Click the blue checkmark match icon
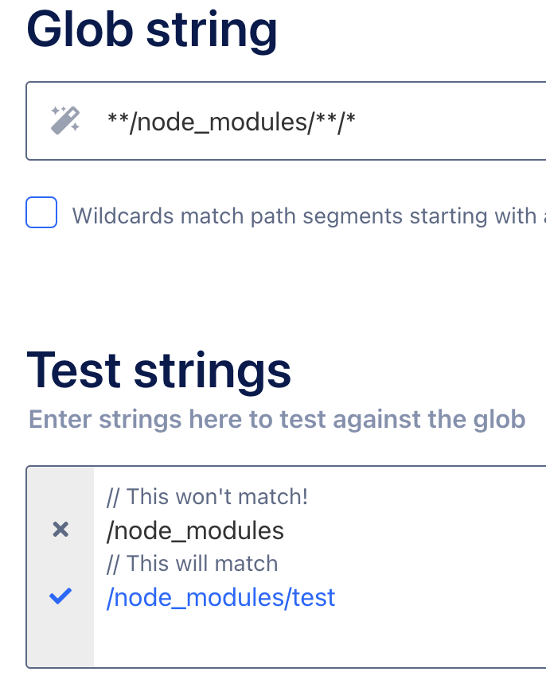Image resolution: width=546 pixels, height=695 pixels. tap(60, 596)
